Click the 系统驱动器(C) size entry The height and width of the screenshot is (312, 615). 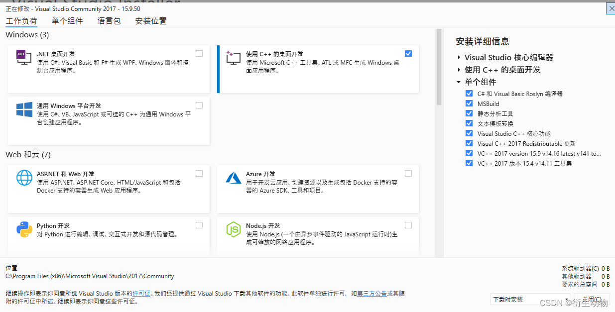click(x=586, y=268)
